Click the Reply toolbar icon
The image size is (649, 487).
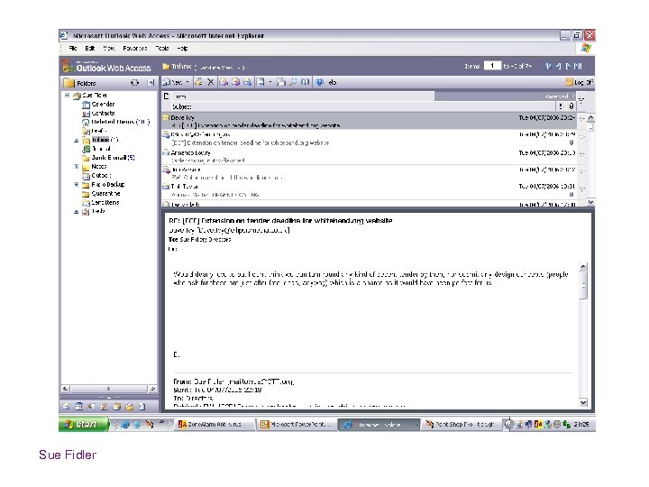pos(224,82)
